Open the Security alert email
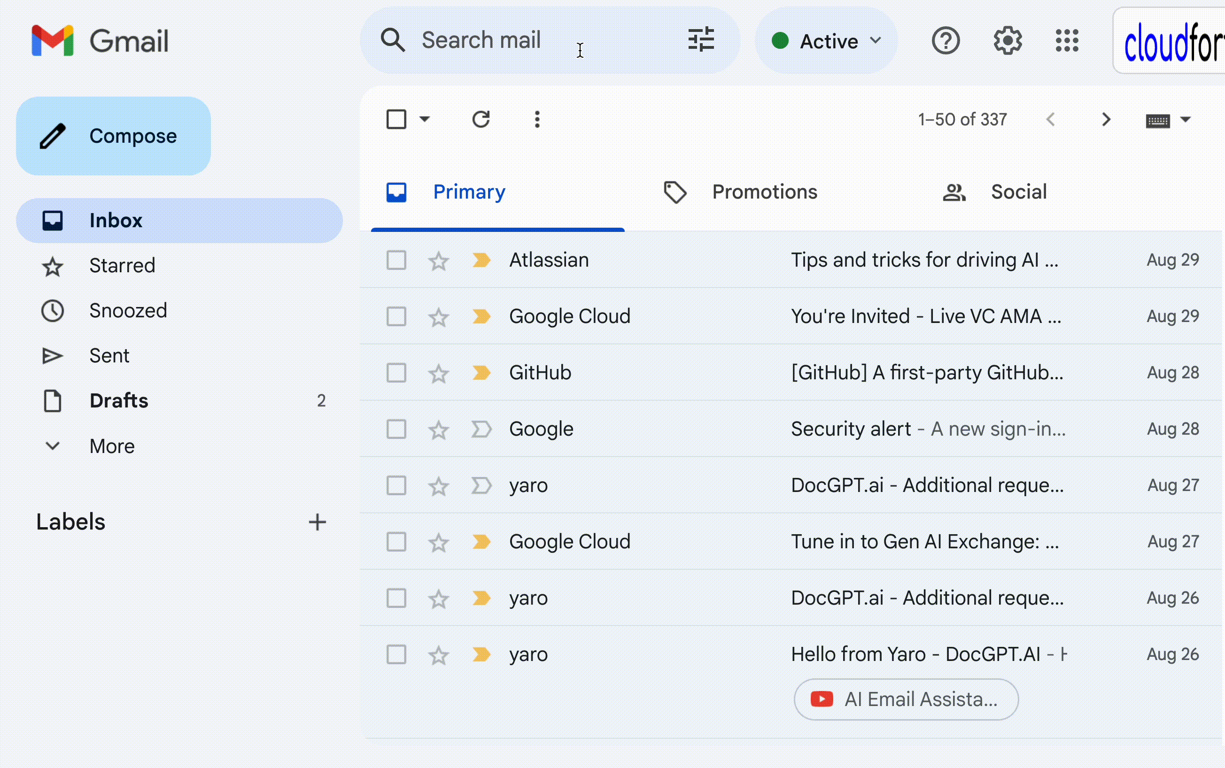 point(791,429)
